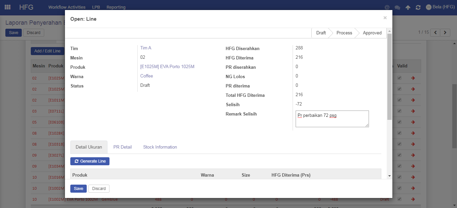Click the upward arrow icon in navbar
The width and height of the screenshot is (457, 208).
408,7
